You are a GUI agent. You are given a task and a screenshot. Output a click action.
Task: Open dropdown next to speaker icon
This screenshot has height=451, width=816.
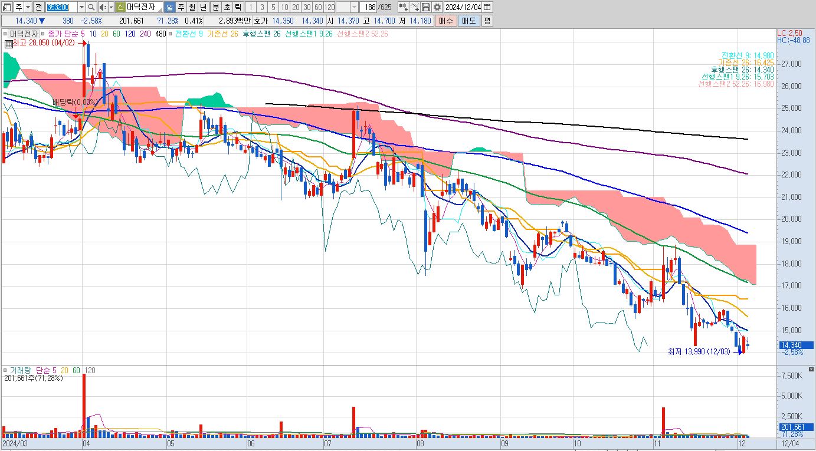click(x=111, y=7)
